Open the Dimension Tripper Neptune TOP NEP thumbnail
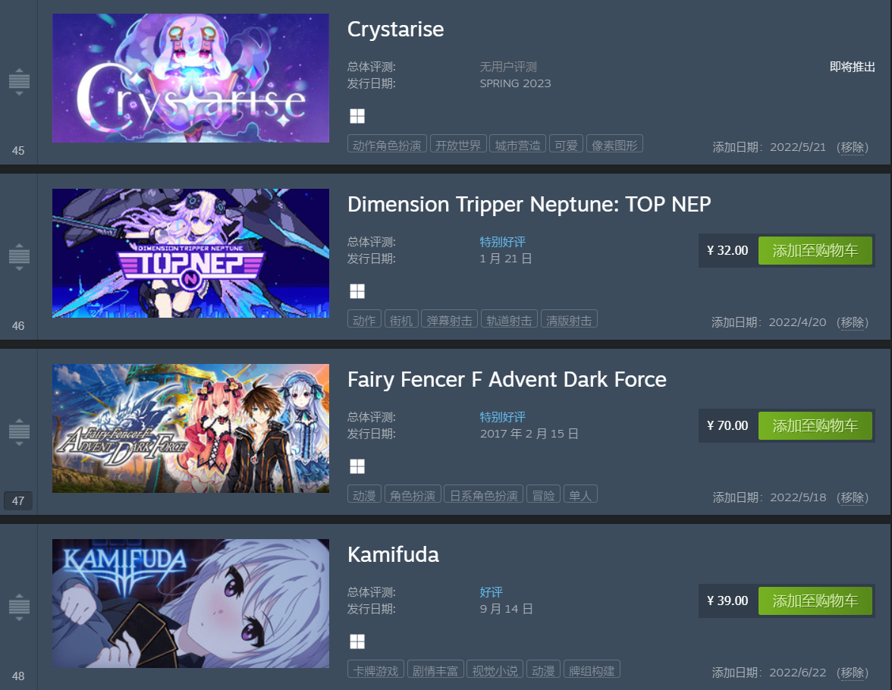Image resolution: width=892 pixels, height=690 pixels. pos(190,253)
